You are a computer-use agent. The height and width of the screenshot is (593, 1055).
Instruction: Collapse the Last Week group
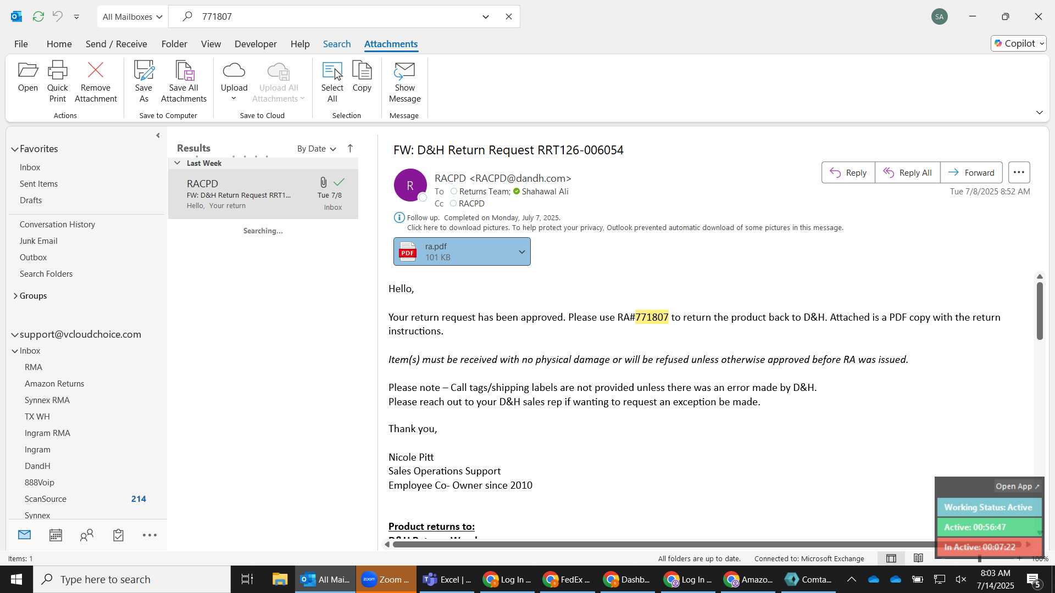coord(177,163)
